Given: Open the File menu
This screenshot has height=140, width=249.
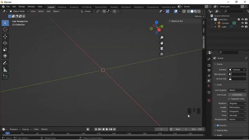Looking at the screenshot, I should tap(8, 7).
